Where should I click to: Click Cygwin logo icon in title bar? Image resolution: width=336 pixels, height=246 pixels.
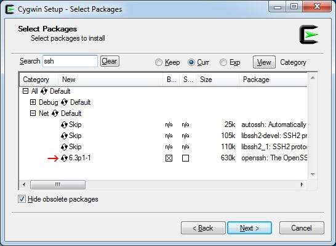[10, 9]
